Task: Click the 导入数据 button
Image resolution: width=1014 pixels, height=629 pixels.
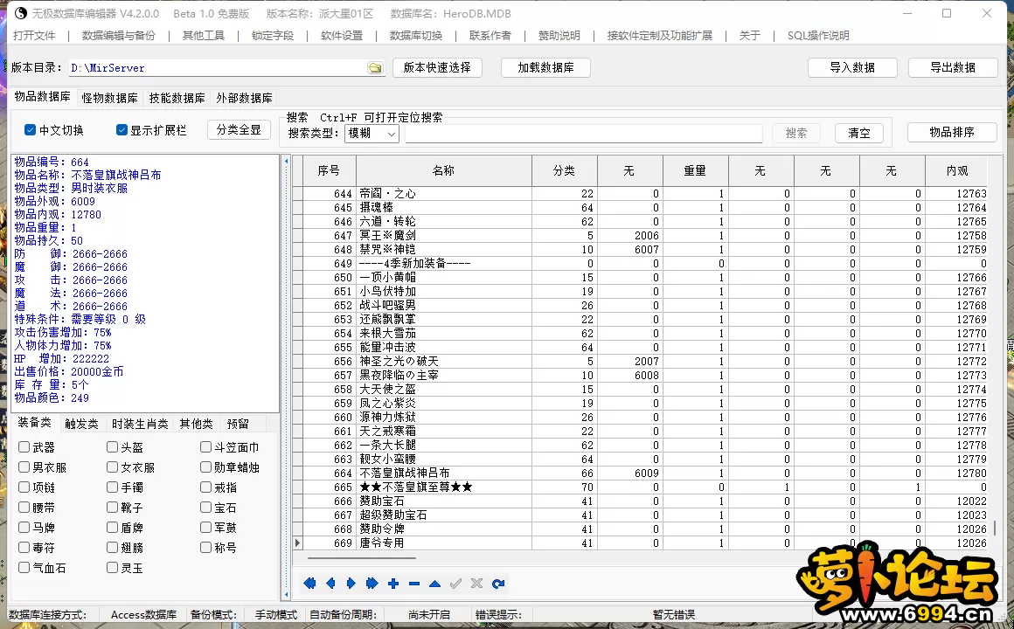Action: coord(852,67)
